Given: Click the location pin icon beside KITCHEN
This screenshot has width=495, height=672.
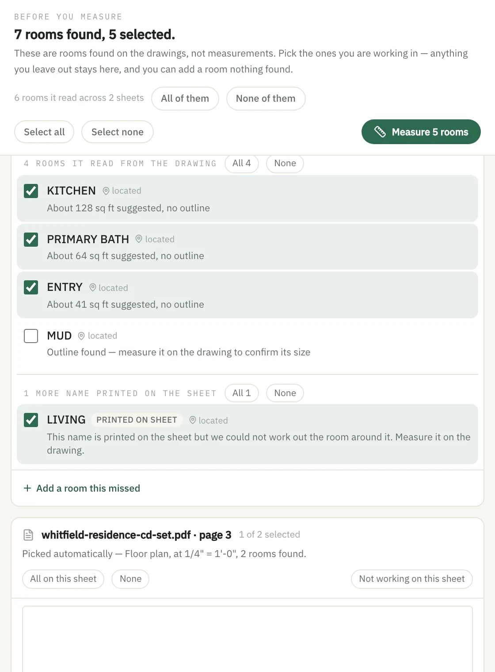Looking at the screenshot, I should tap(106, 191).
